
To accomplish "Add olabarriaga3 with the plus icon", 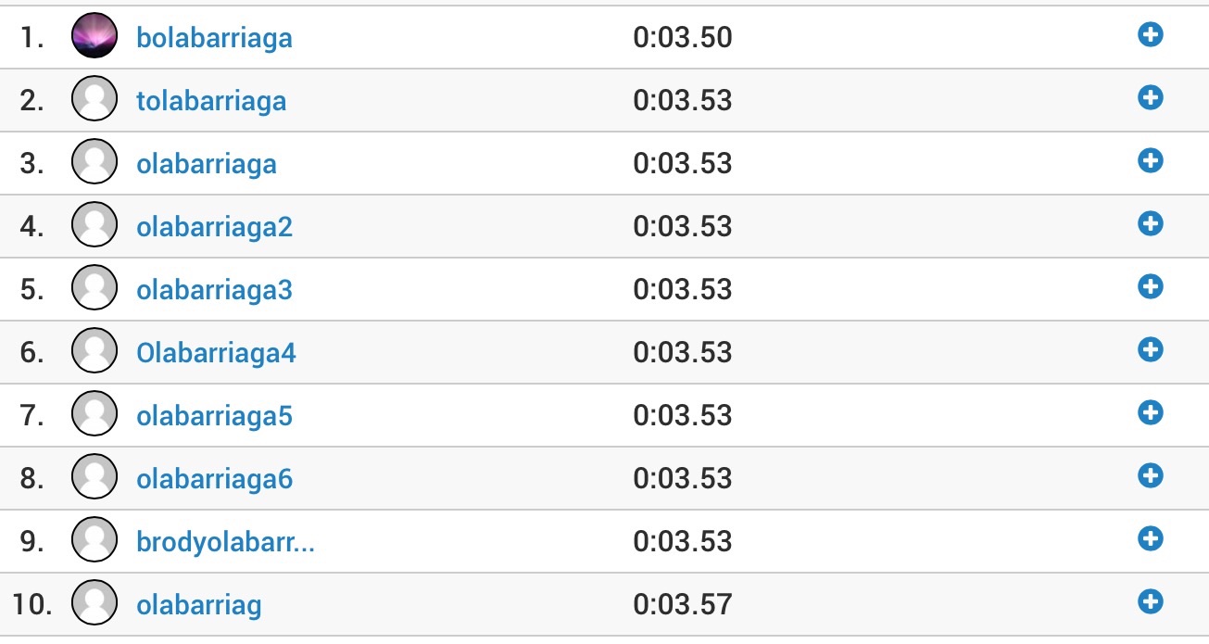I will point(1150,287).
